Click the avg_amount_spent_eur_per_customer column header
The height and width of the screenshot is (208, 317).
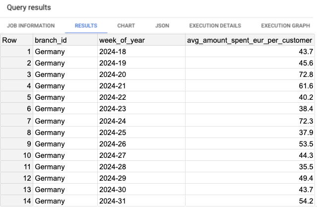pyautogui.click(x=250, y=40)
